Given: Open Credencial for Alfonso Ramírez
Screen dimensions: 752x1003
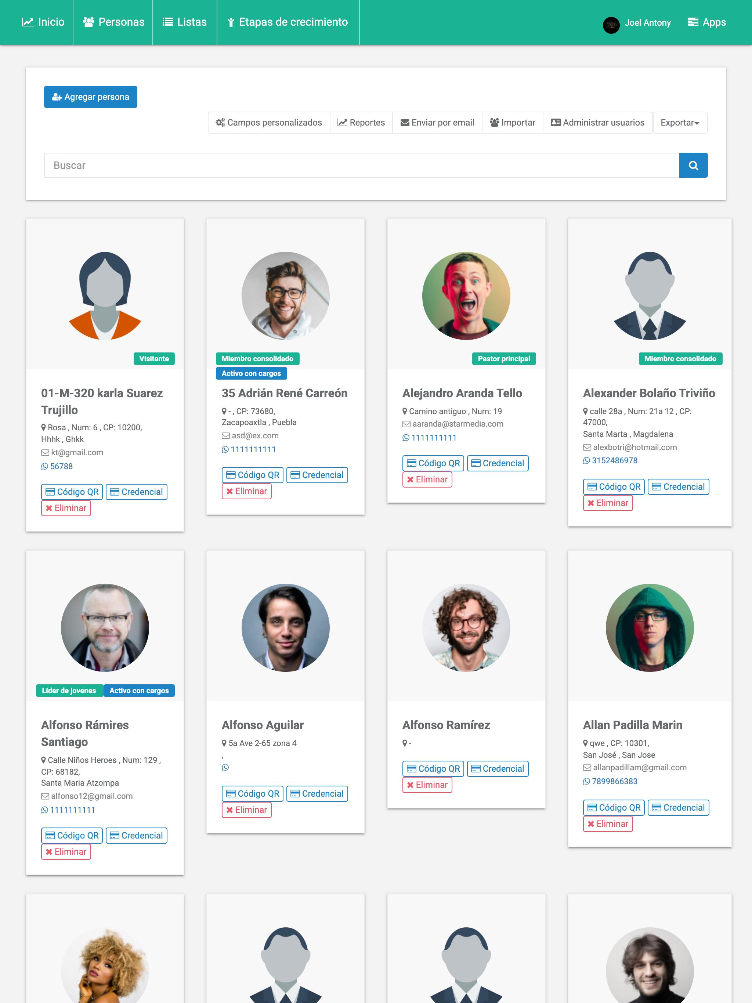Looking at the screenshot, I should pyautogui.click(x=498, y=768).
